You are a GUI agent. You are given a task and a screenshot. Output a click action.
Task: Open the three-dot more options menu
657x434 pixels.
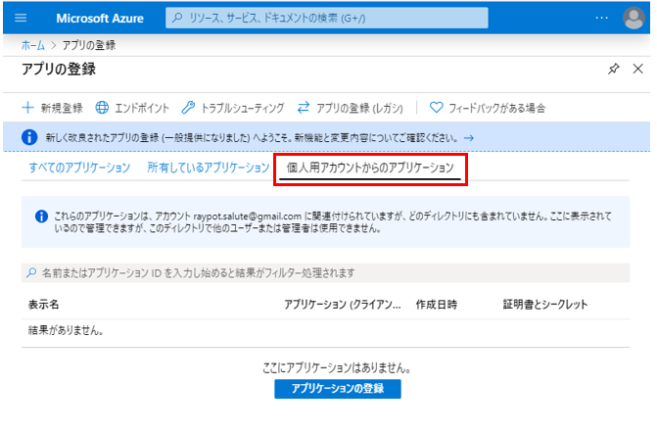(x=602, y=18)
